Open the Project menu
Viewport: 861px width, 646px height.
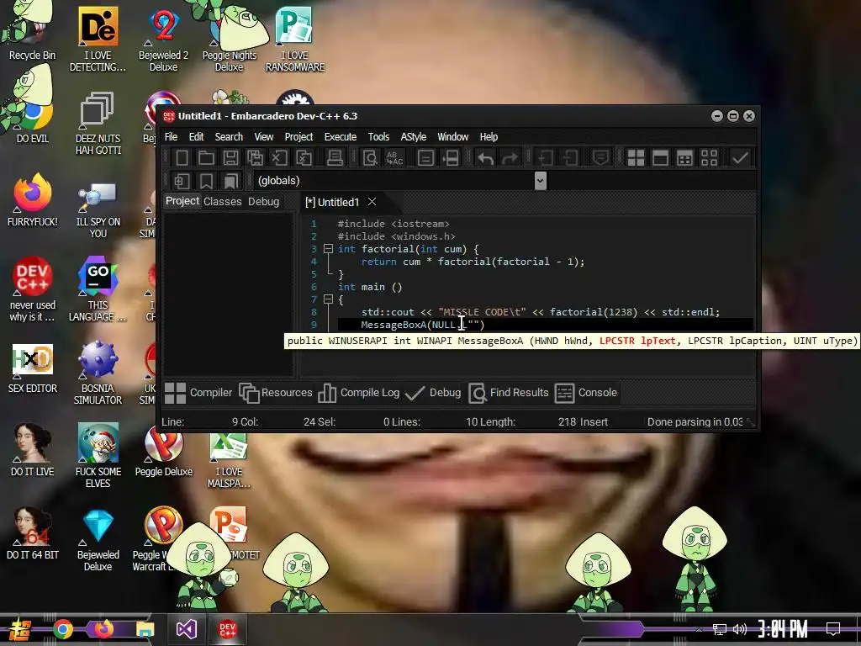point(298,137)
